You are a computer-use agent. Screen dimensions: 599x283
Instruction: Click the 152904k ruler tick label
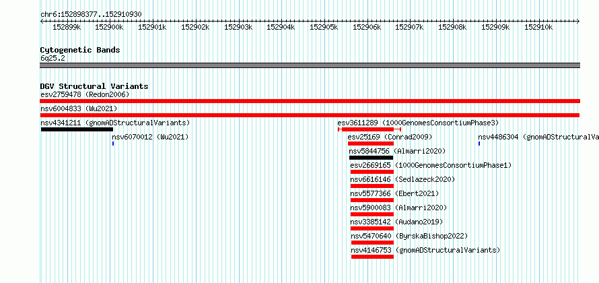pyautogui.click(x=281, y=27)
